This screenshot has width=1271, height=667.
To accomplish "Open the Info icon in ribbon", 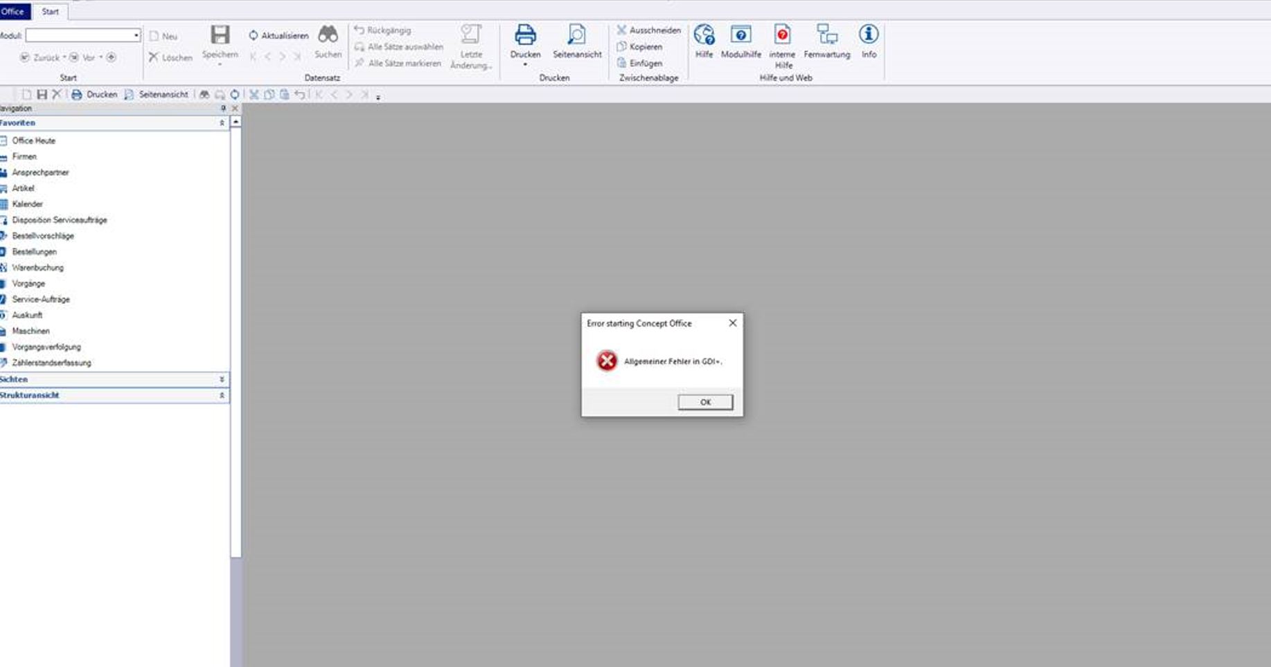I will (869, 35).
